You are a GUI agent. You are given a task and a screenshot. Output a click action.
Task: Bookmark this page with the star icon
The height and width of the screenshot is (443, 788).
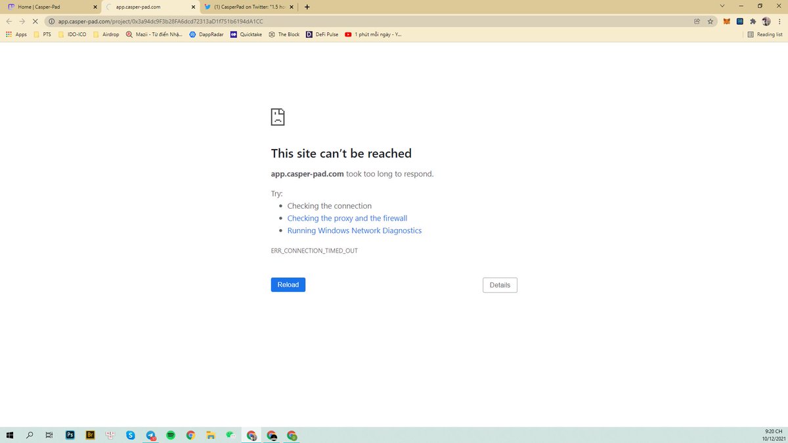pyautogui.click(x=710, y=21)
